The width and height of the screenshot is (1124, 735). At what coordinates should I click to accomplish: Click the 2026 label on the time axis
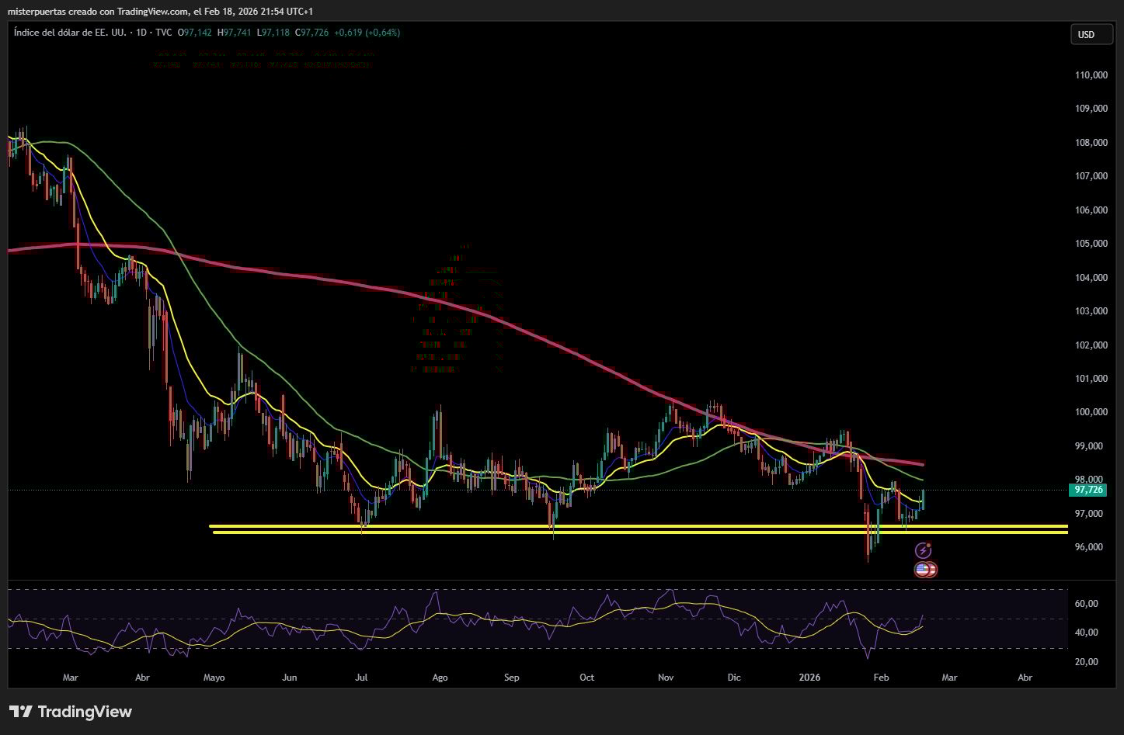click(x=809, y=678)
